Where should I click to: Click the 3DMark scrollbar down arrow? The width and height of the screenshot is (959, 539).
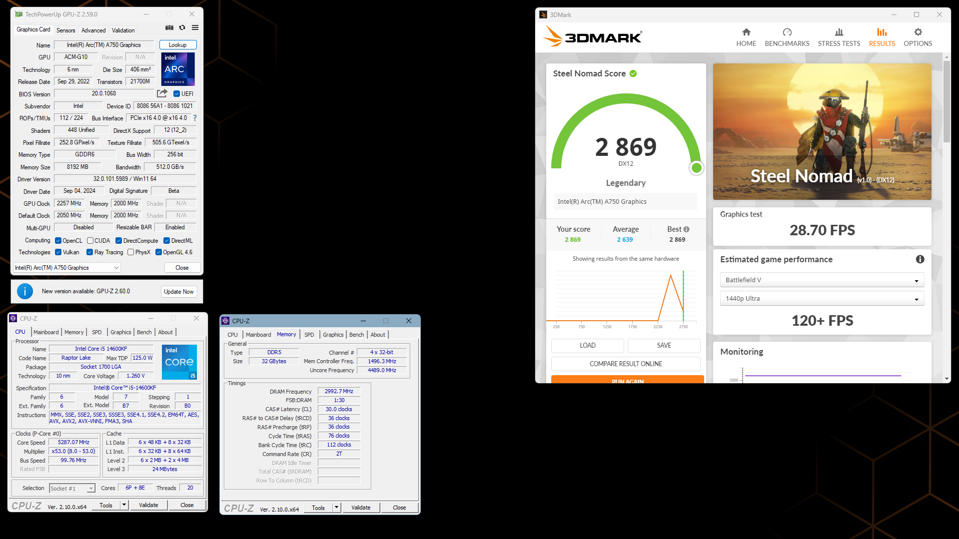click(947, 379)
